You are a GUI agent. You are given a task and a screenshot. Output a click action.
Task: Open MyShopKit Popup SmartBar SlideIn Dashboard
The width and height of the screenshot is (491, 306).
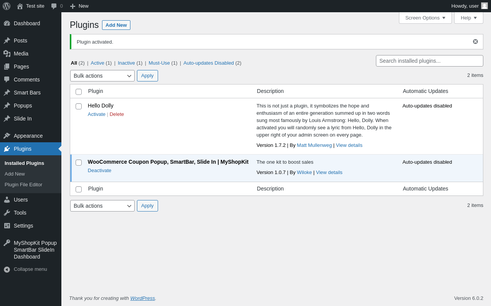(31, 250)
